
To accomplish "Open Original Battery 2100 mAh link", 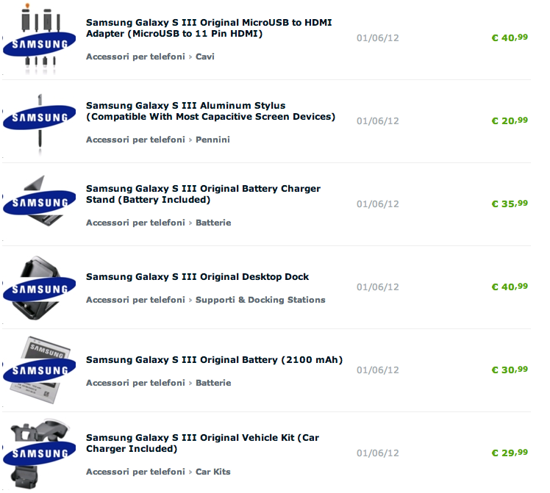I will coord(214,360).
